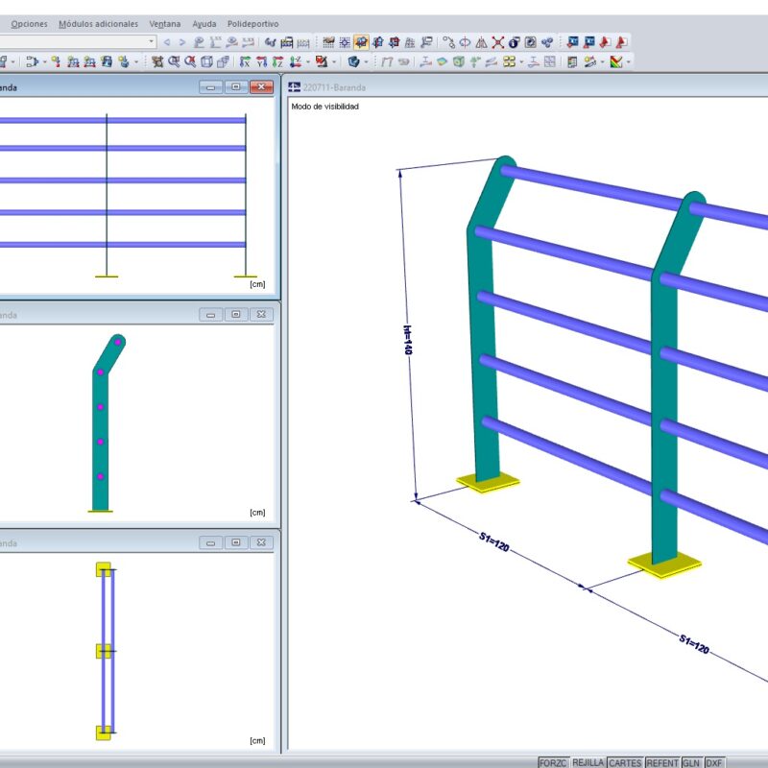Go to previous load case arrow
768x768 pixels.
tap(167, 42)
